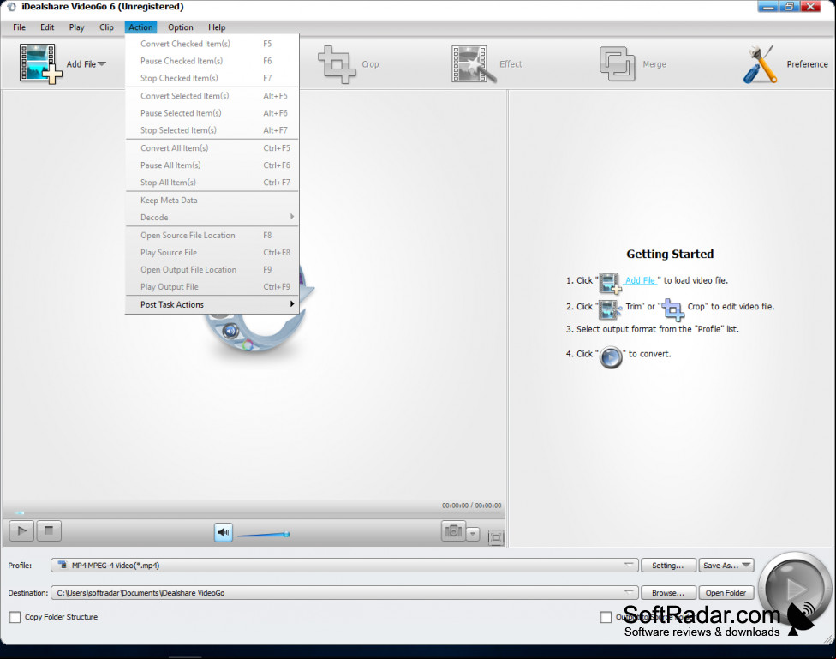Click the Add File link in Getting Started
The image size is (836, 659).
tap(640, 280)
